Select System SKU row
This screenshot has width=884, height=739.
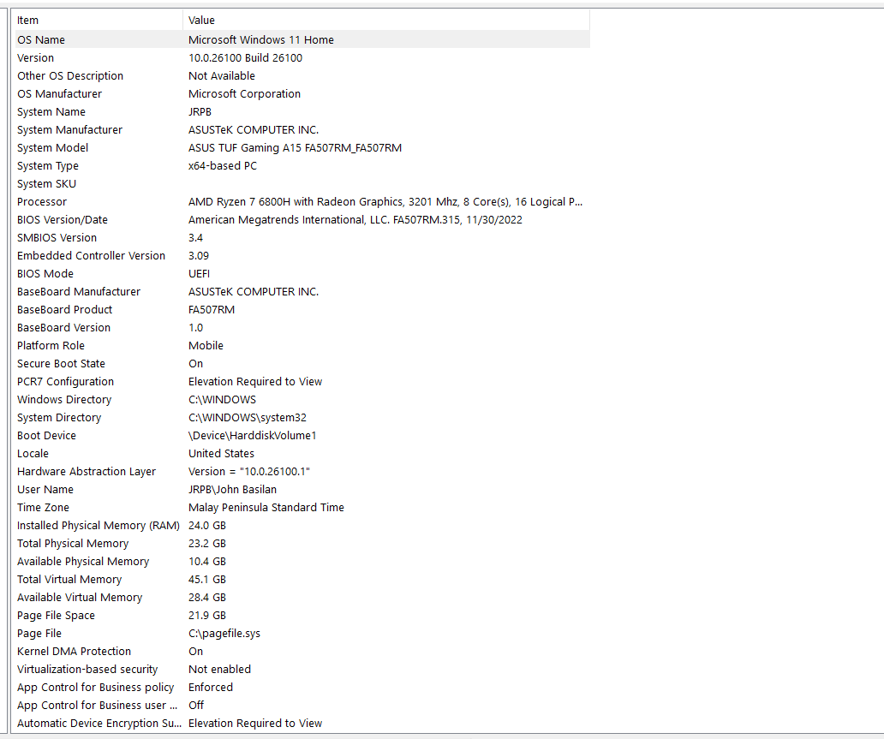(x=301, y=184)
